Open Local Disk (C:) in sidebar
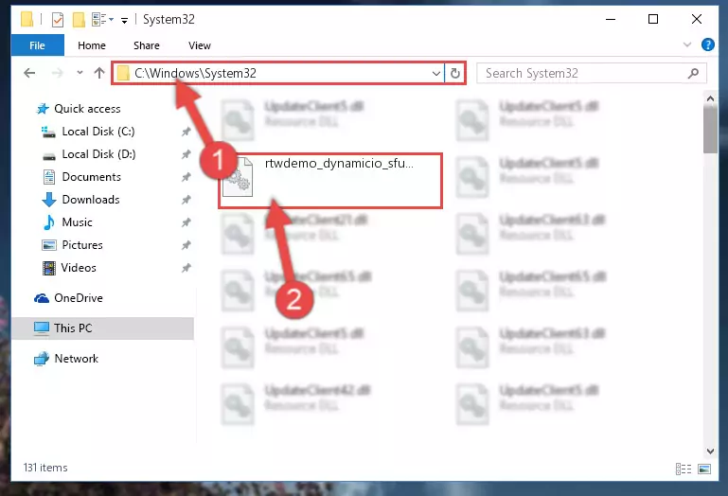This screenshot has width=728, height=496. coord(98,132)
